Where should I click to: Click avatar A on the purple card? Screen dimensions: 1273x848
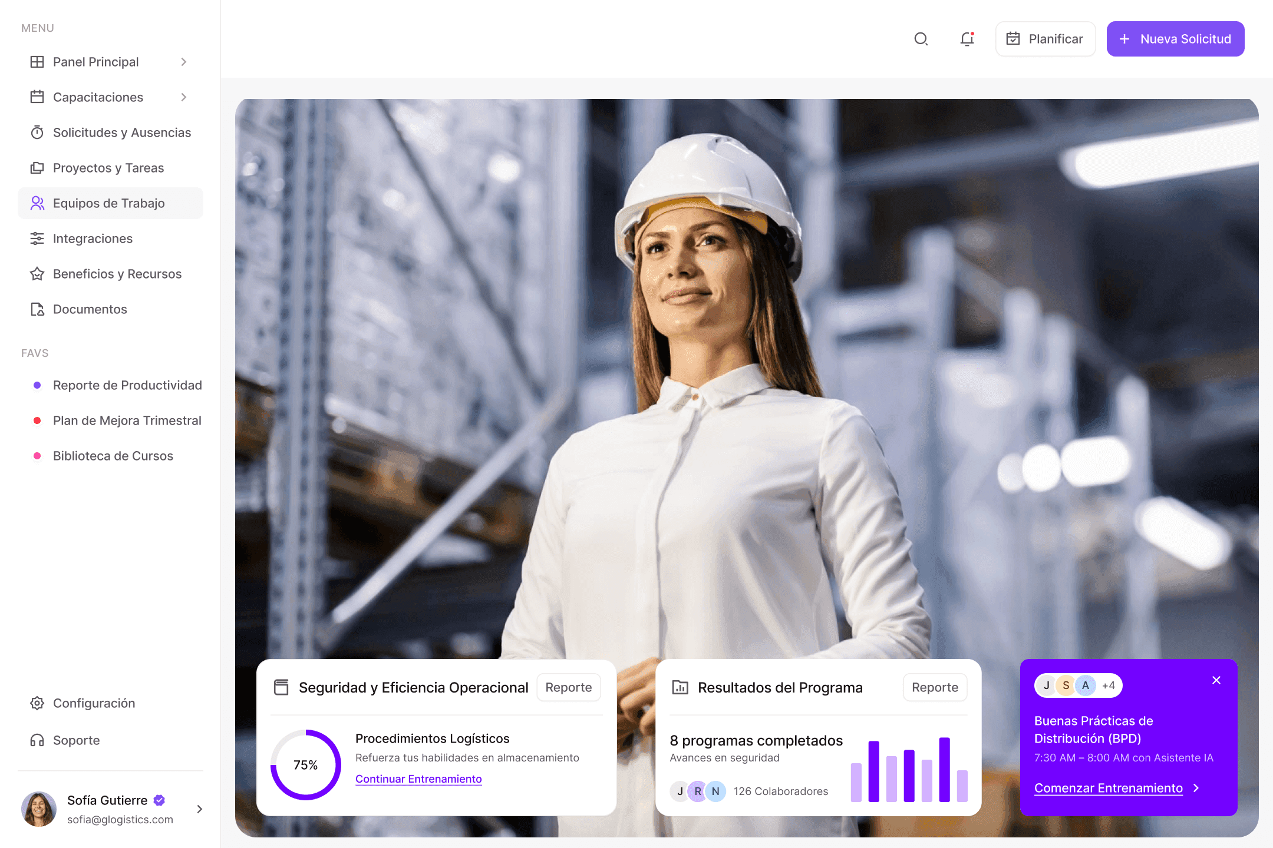click(x=1086, y=685)
